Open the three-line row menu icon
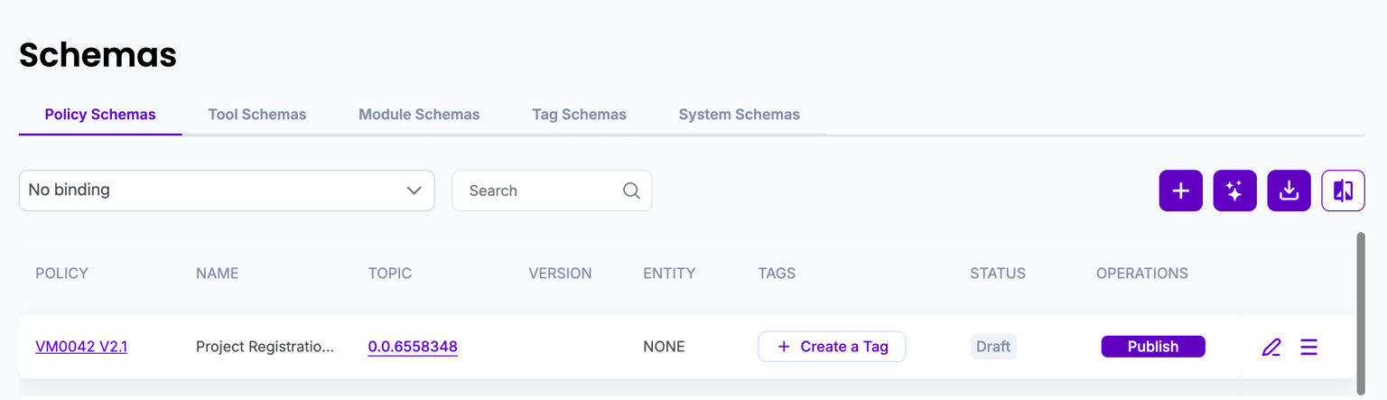This screenshot has height=400, width=1387. point(1308,347)
